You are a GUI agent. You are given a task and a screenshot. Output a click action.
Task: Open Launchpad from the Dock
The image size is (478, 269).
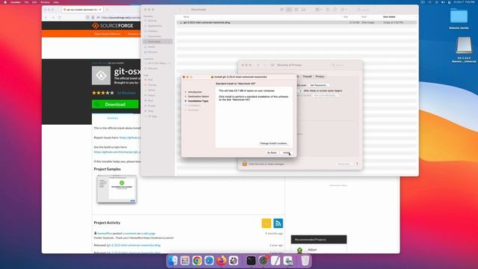coord(184,261)
